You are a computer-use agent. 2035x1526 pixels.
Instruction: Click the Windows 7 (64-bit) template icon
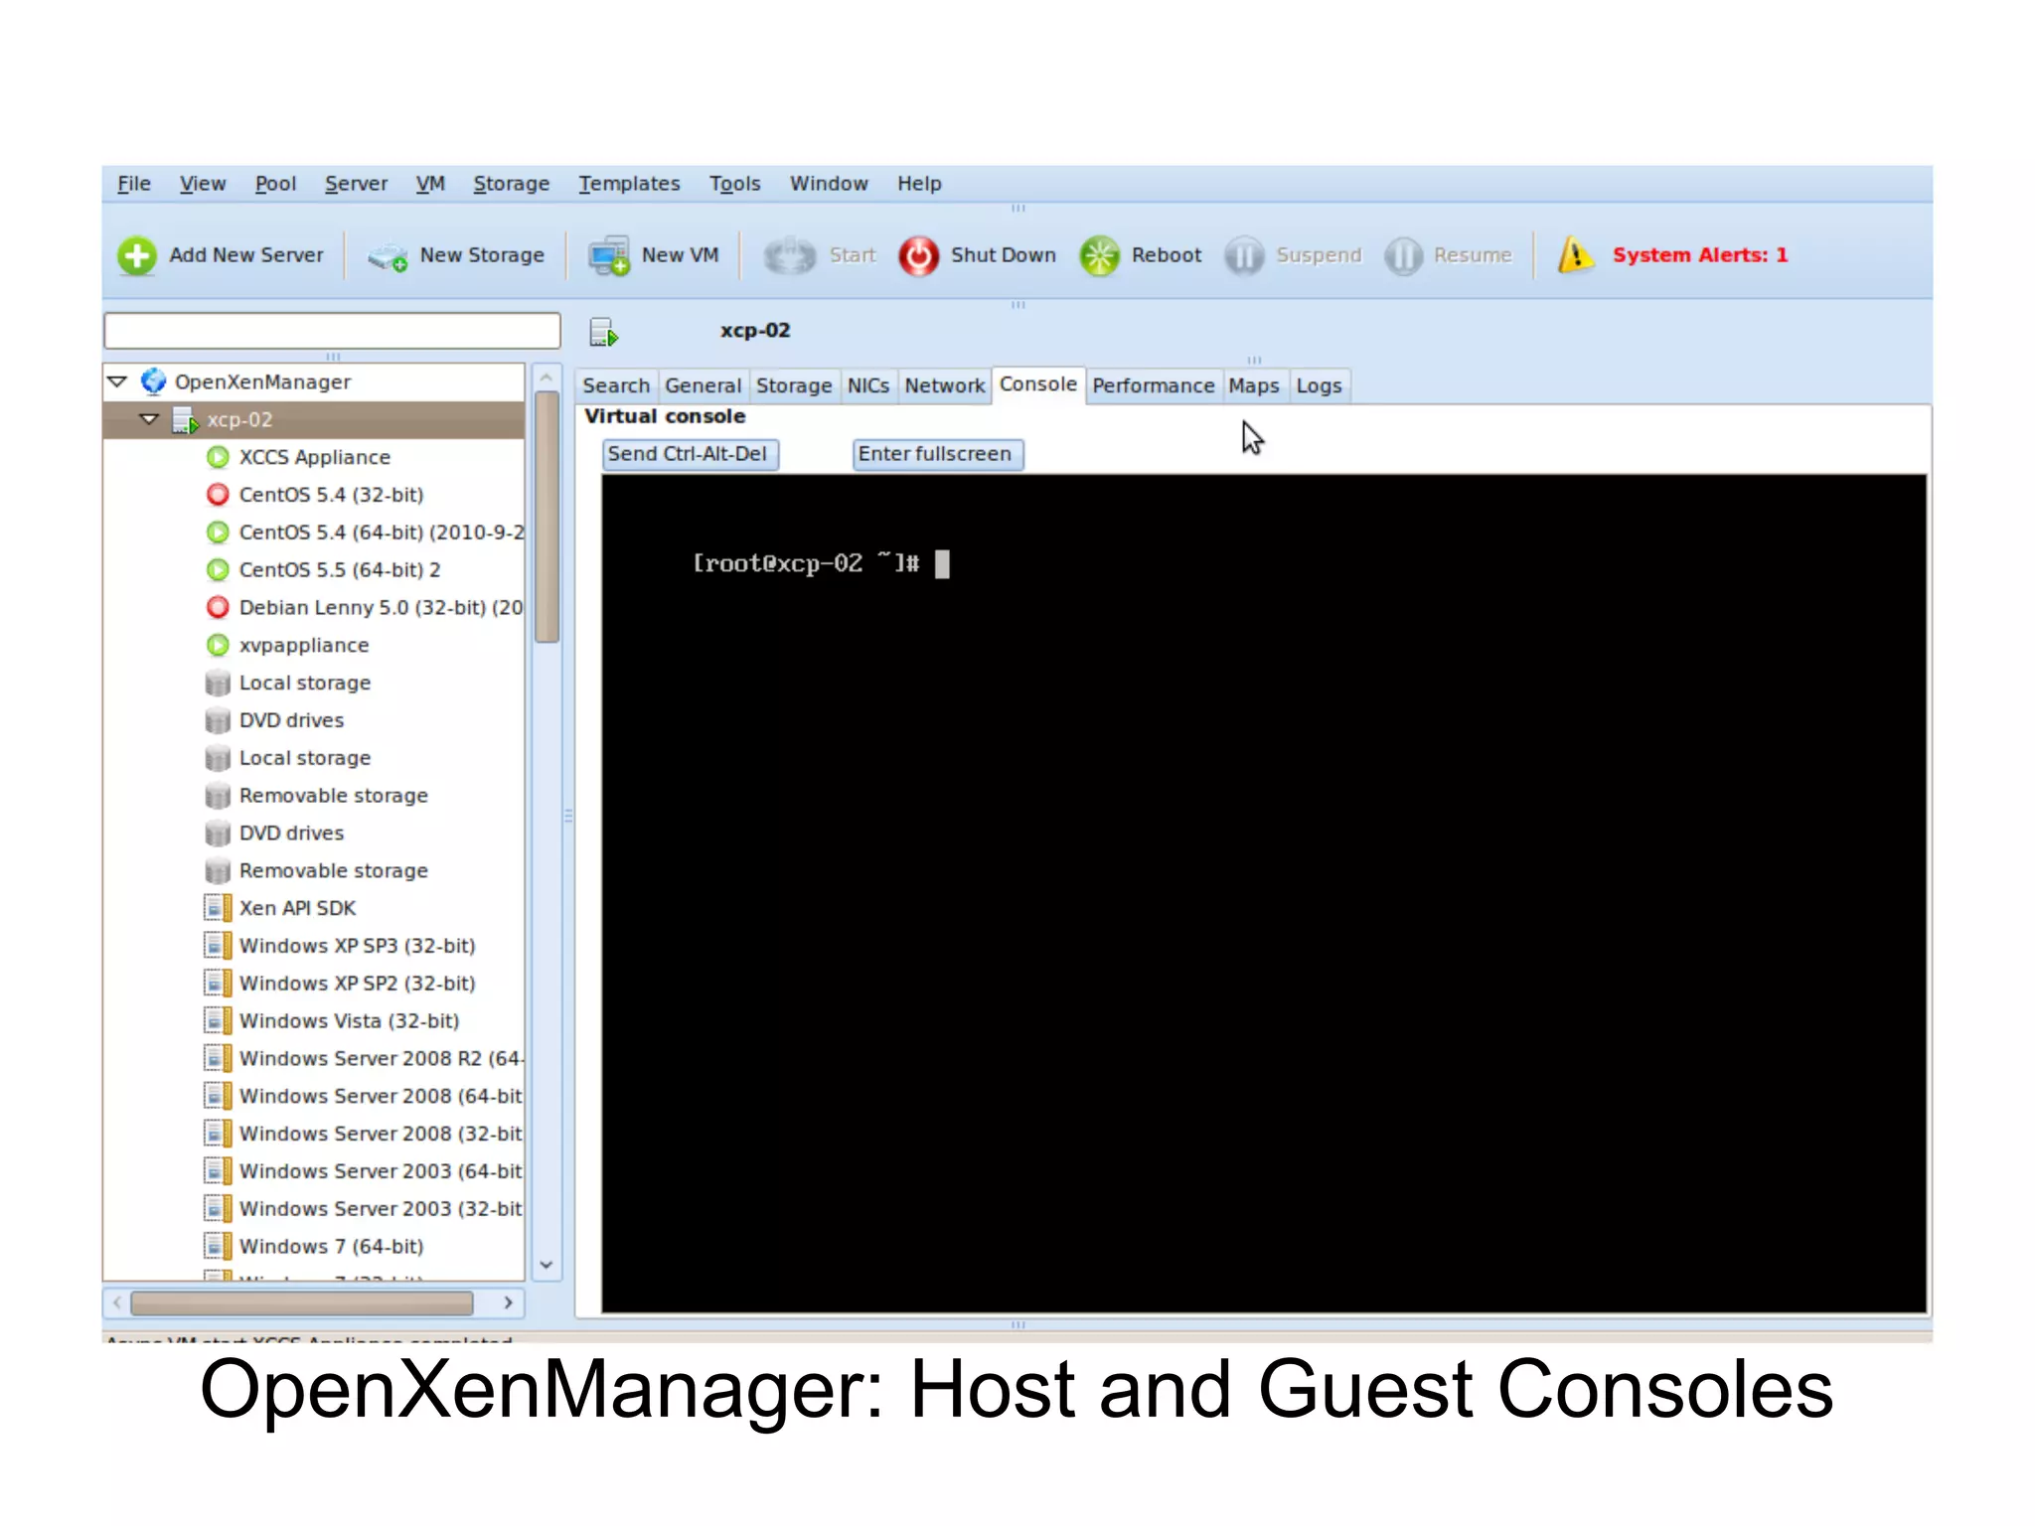point(218,1246)
